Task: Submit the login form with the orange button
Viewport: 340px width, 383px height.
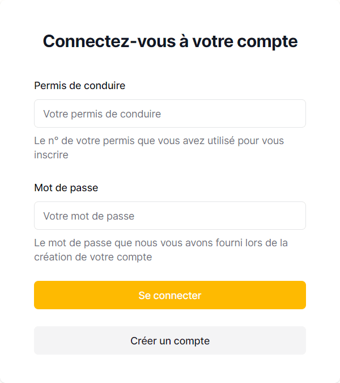Action: tap(170, 295)
